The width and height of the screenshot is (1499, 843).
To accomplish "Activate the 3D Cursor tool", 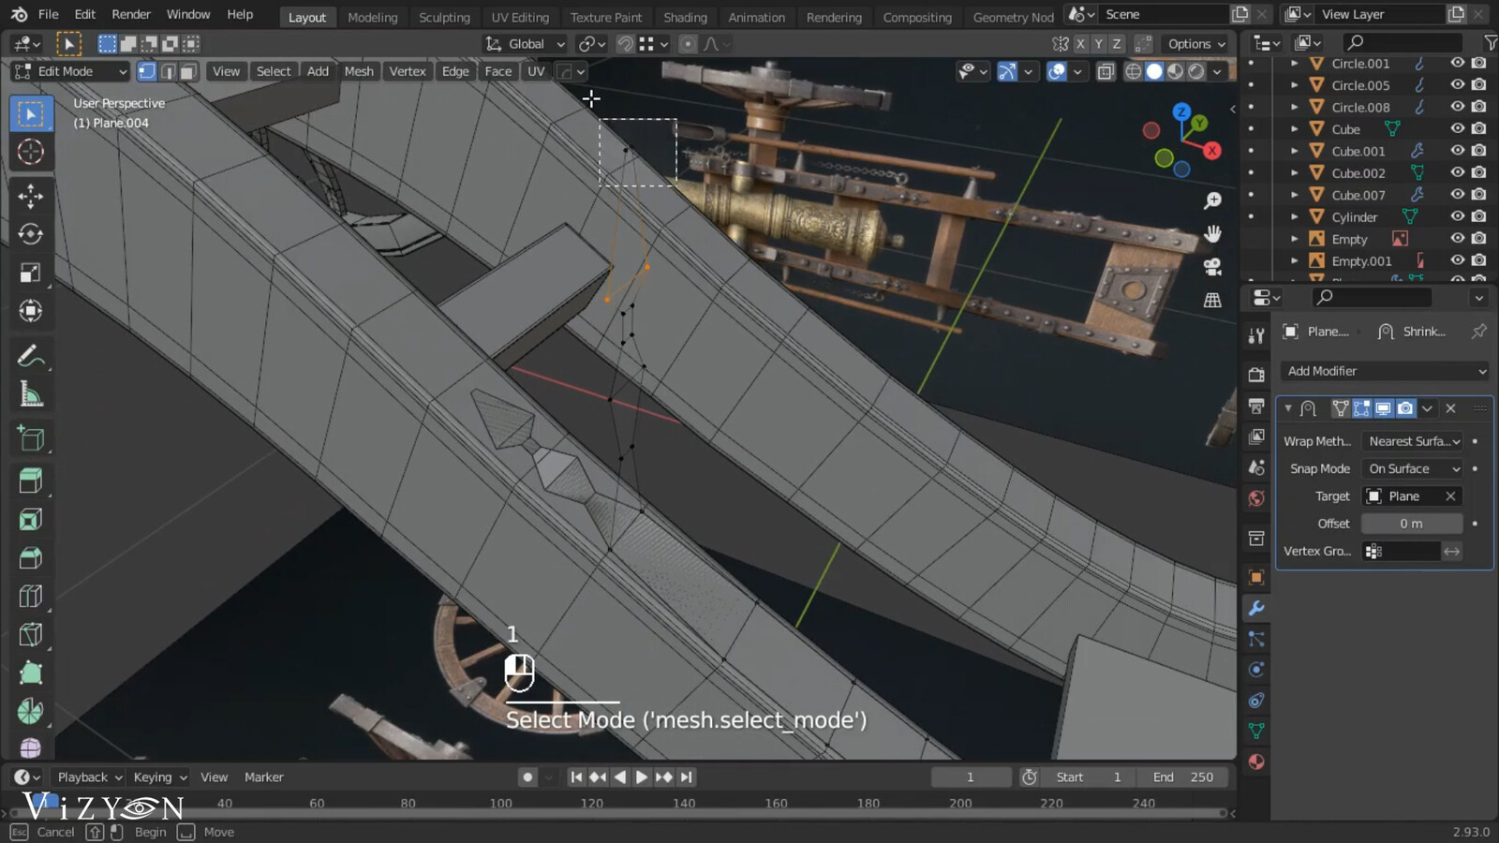I will tap(31, 152).
